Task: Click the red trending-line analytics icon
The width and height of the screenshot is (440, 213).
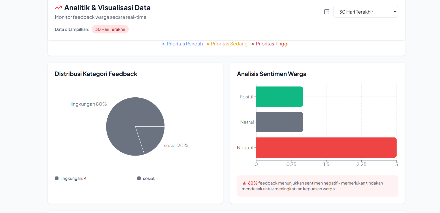Action: (58, 8)
